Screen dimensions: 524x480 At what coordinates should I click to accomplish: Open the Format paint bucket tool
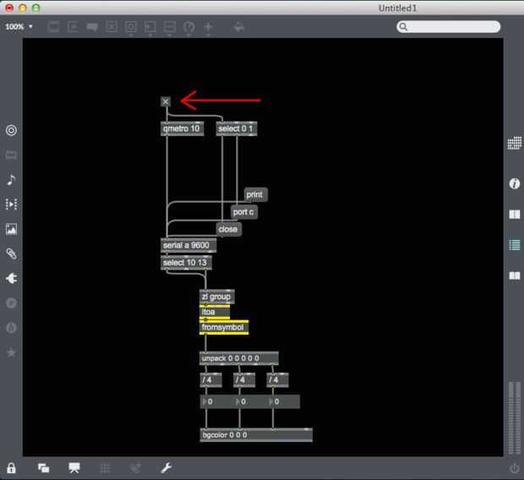point(238,27)
